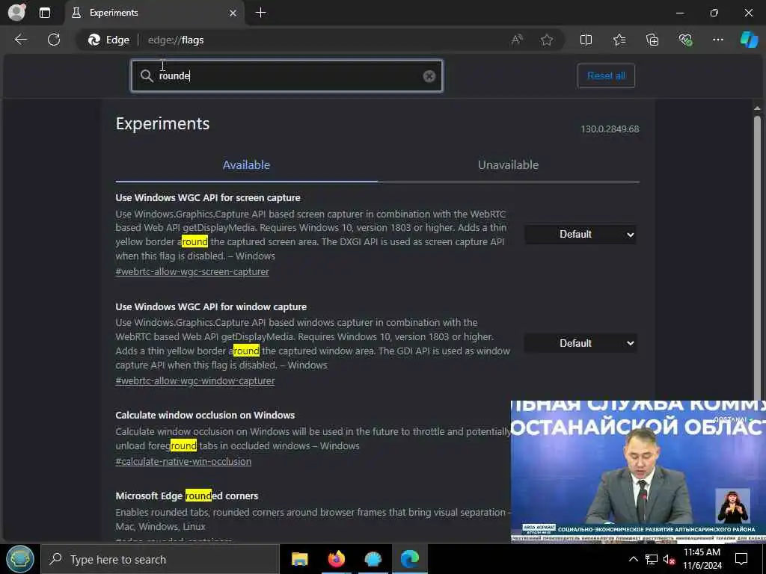
Task: Open the Windows Start button
Action: click(x=20, y=559)
